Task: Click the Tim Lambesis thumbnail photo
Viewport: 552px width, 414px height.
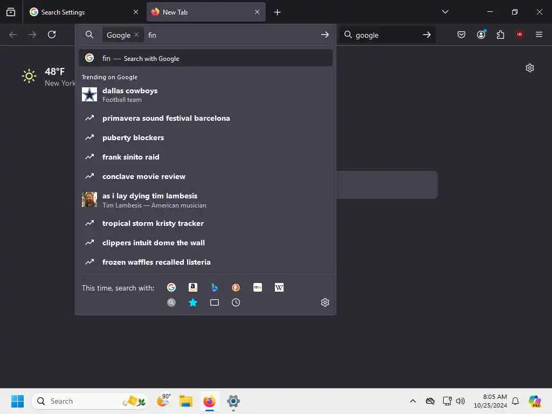Action: (x=89, y=199)
